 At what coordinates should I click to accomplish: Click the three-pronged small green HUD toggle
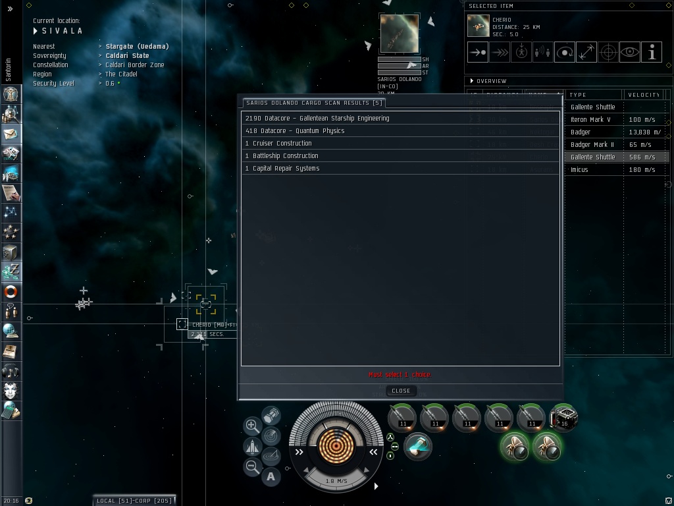(390, 437)
